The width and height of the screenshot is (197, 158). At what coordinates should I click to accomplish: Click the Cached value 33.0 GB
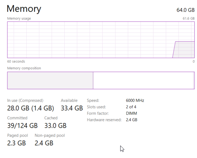point(55,125)
